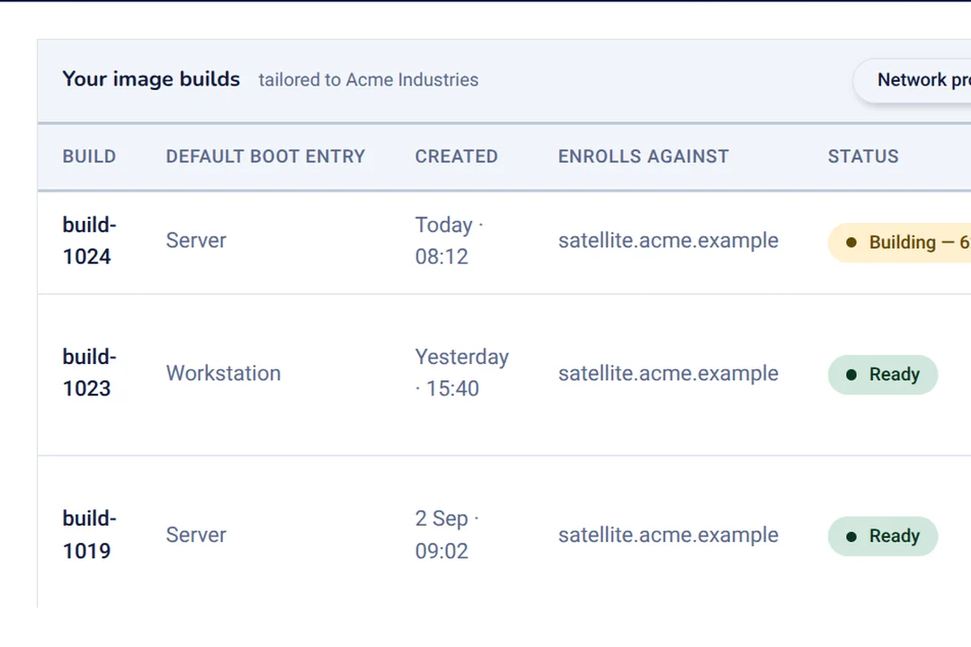The height and width of the screenshot is (647, 971).
Task: Click the Yesterday 15:40 created time
Action: click(462, 373)
